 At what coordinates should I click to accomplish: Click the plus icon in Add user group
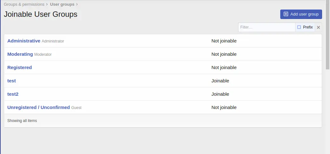(x=286, y=14)
